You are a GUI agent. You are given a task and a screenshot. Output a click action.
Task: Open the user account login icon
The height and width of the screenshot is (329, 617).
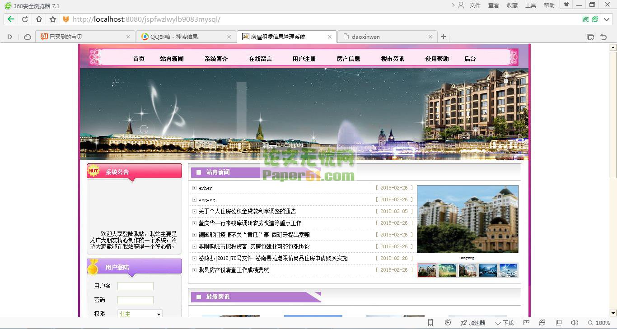tap(461, 5)
